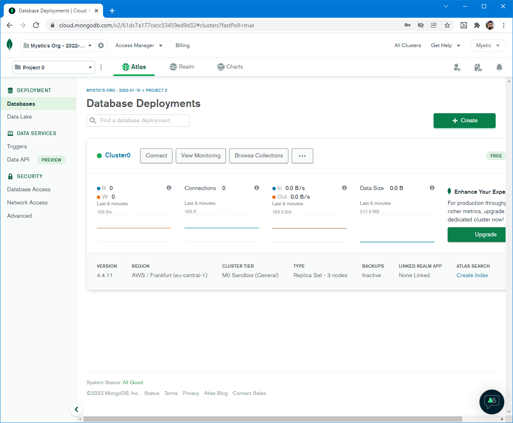Open the Create Index link
The image size is (513, 423).
pyautogui.click(x=472, y=276)
